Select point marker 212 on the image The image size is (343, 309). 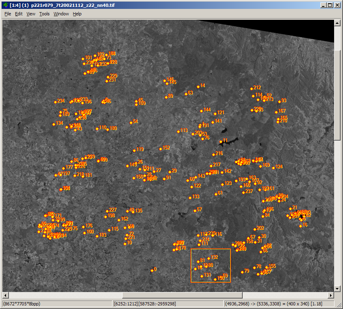pos(252,88)
